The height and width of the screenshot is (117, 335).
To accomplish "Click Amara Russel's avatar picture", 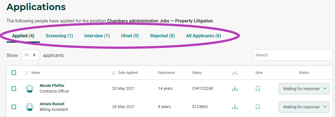I will [x=30, y=107].
